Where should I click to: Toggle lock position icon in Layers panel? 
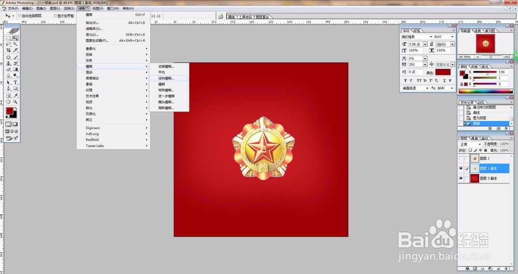[x=480, y=150]
